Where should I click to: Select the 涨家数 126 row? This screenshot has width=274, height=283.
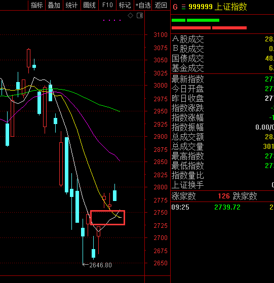coord(222,196)
